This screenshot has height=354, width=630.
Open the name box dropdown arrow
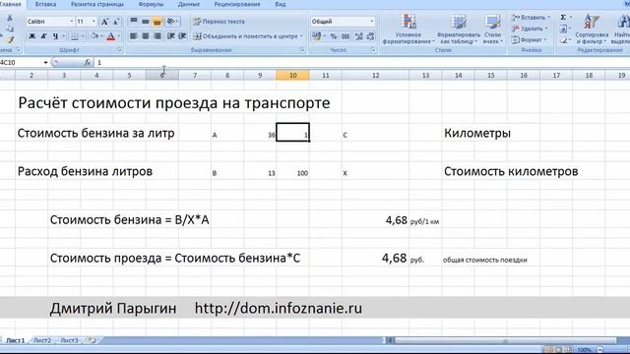[45, 63]
